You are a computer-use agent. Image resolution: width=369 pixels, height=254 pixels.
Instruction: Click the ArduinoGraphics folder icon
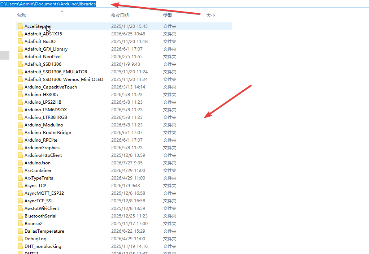tap(21, 148)
